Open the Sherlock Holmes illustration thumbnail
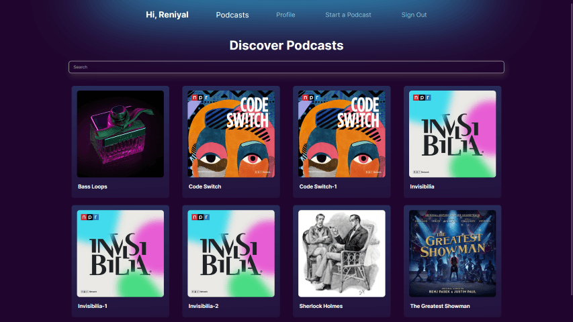 click(342, 254)
